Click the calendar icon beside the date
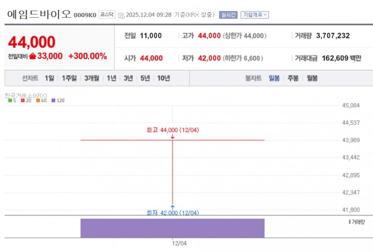Viewport: 373px width, 252px height. (121, 15)
